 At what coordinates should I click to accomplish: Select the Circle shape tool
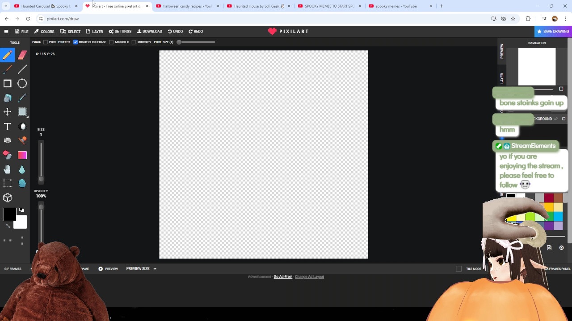pyautogui.click(x=22, y=83)
